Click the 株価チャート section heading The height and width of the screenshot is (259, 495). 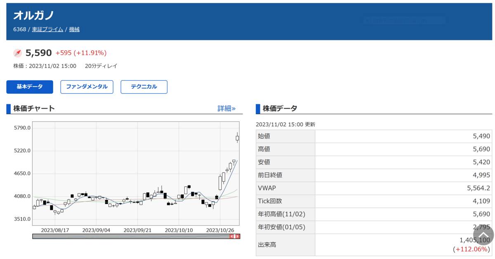pyautogui.click(x=34, y=108)
